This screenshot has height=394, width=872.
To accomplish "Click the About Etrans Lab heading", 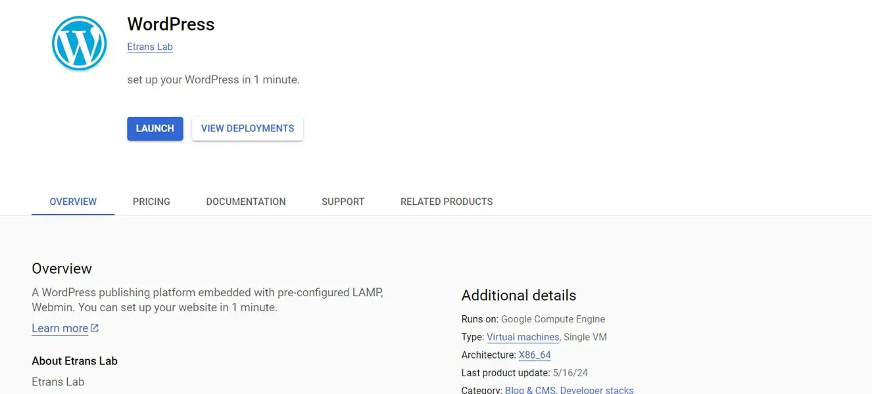I will [x=74, y=361].
